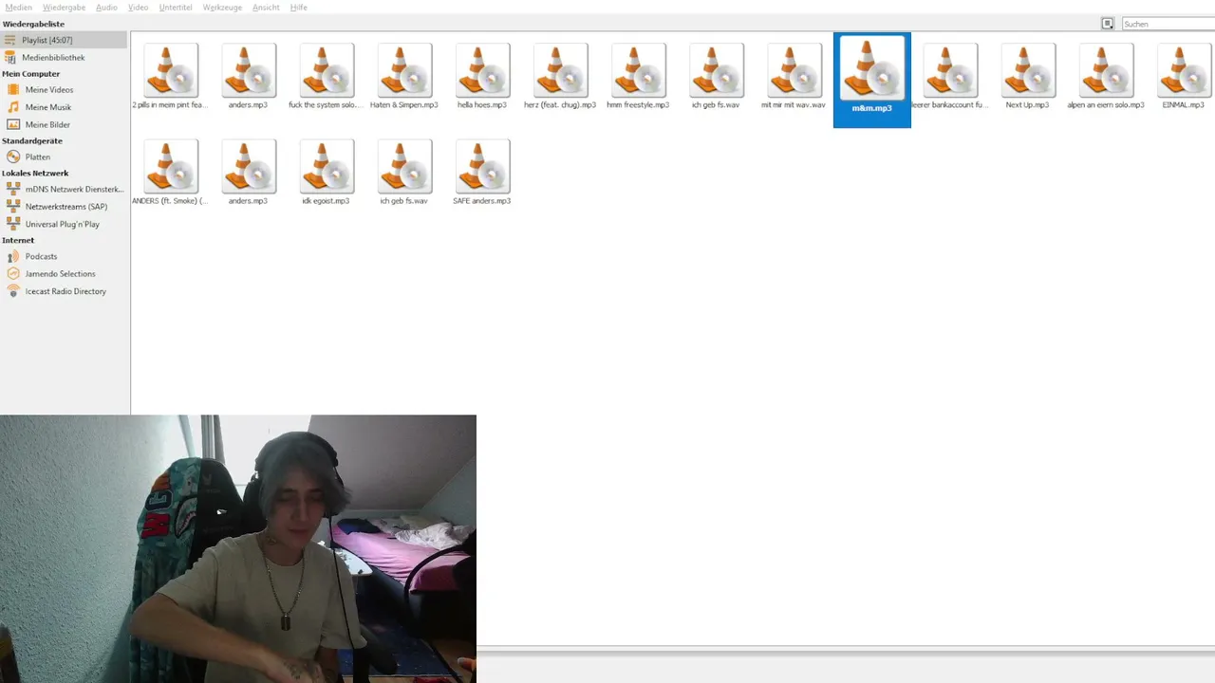Select the 'hella hoes.mp3' track
The image size is (1215, 683).
pos(481,77)
